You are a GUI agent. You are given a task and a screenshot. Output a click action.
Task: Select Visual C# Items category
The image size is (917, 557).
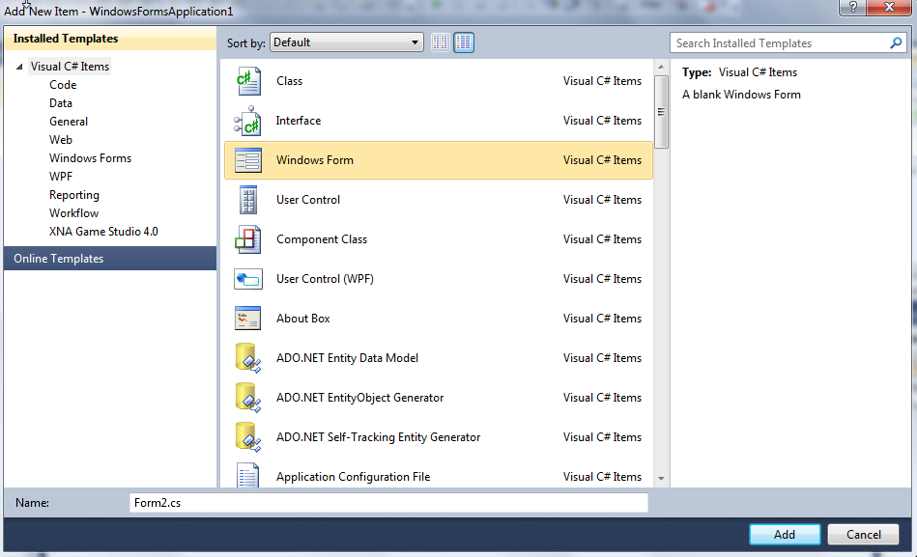click(x=70, y=67)
